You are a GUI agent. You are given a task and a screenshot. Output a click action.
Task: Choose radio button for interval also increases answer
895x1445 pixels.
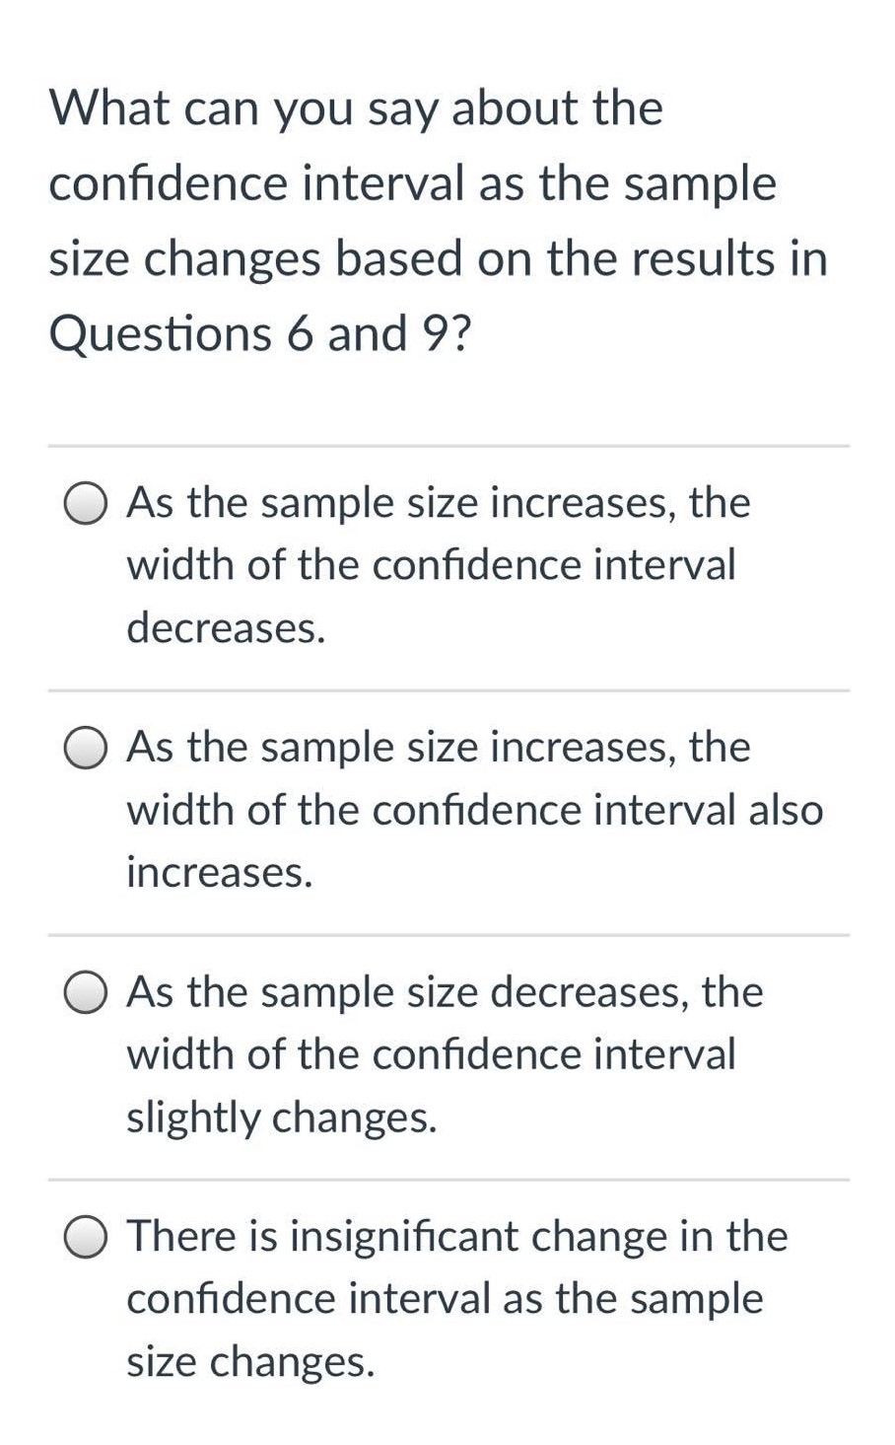(x=86, y=749)
